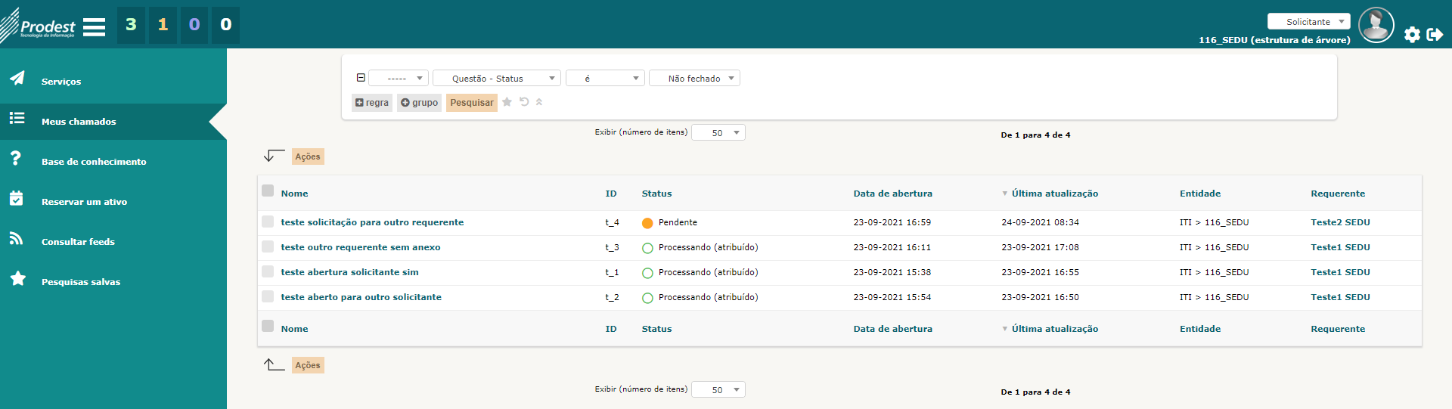This screenshot has width=1452, height=409.
Task: Click the hamburger menu icon
Action: click(x=94, y=27)
